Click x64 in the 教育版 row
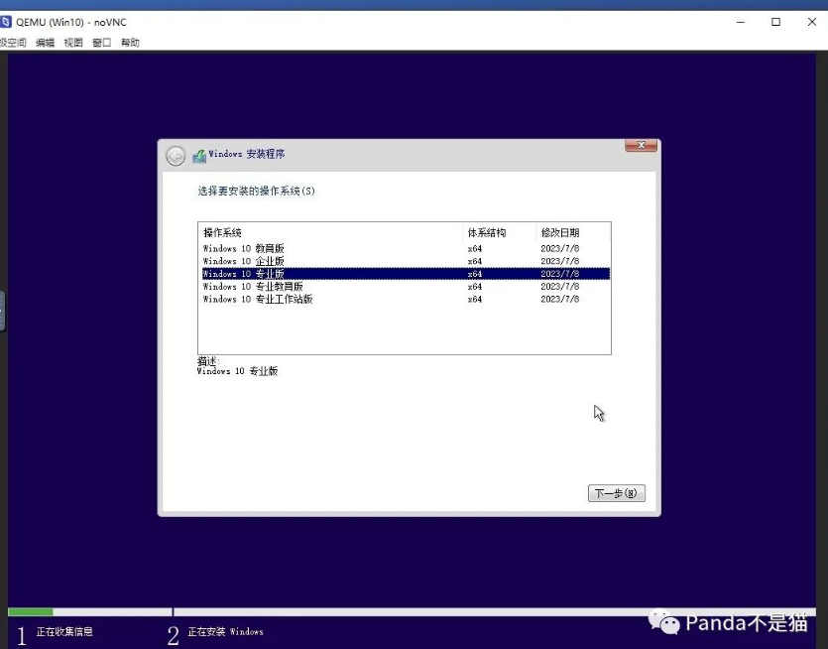The height and width of the screenshot is (649, 828). pos(475,248)
